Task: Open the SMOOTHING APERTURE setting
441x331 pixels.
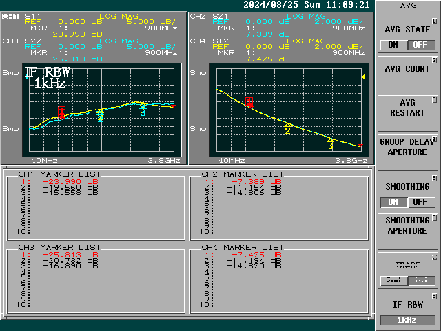Action: [x=407, y=226]
